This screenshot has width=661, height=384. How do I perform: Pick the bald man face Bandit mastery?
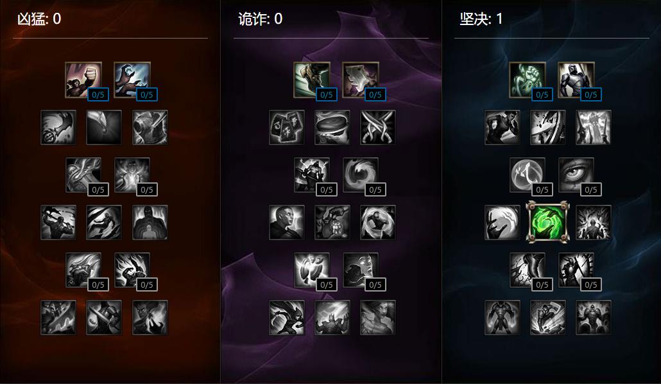pyautogui.click(x=287, y=222)
